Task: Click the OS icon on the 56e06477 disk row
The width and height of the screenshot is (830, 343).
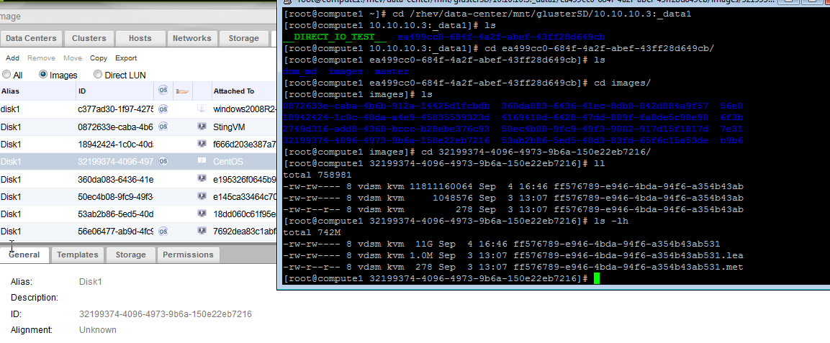Action: pyautogui.click(x=163, y=231)
